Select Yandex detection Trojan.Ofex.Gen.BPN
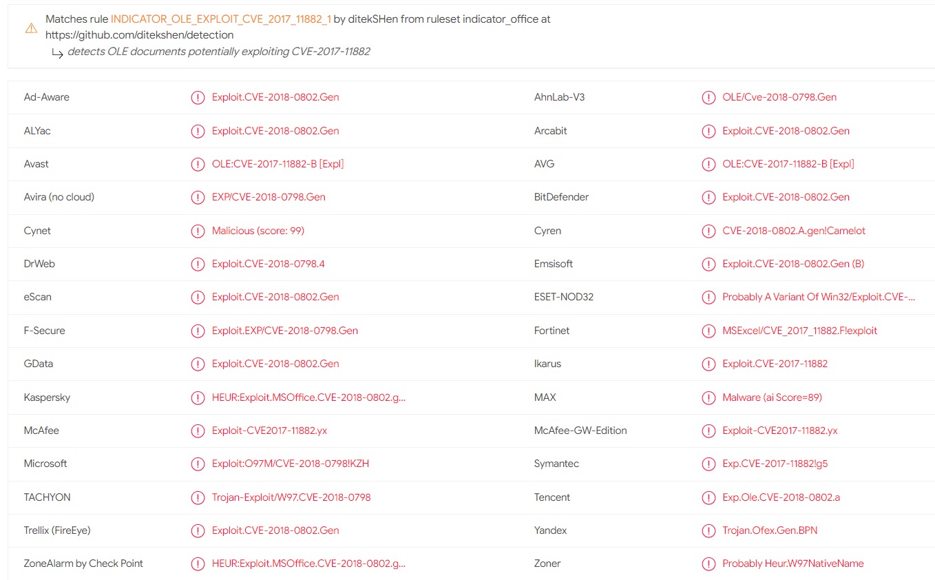Screen dimensions: 935x580 click(x=770, y=530)
